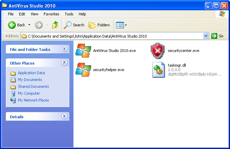Click the Forward arrow button
The image size is (230, 149).
39,25
